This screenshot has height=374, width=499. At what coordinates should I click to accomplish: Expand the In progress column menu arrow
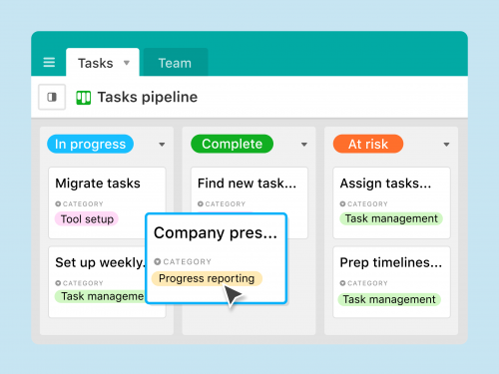(x=162, y=145)
